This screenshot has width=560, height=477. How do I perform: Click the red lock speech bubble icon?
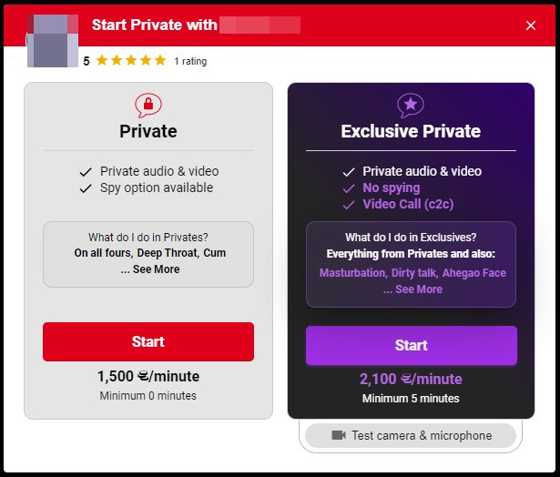[x=148, y=106]
